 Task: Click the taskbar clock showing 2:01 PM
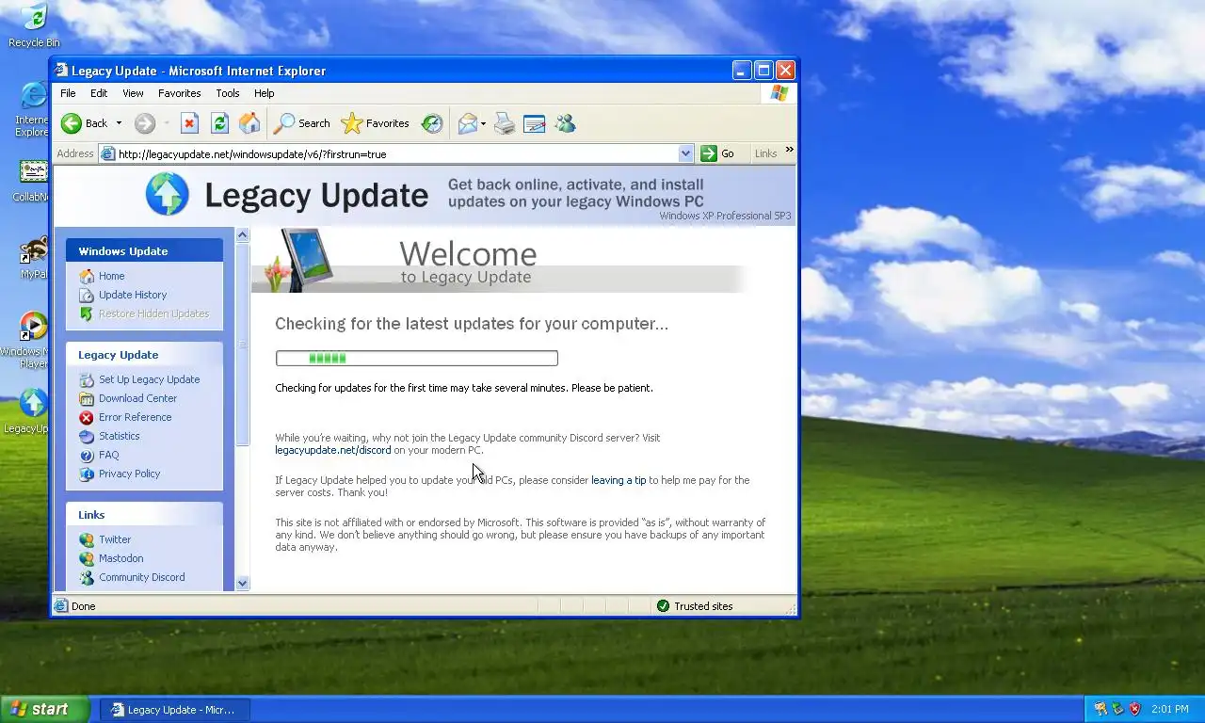[x=1169, y=710]
